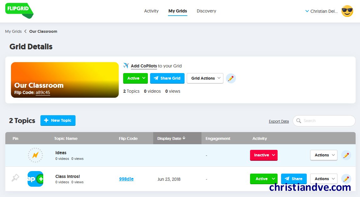Screen dimensions: 360x197
Task: Open the Actions dropdown for Class Intros
Action: click(324, 179)
